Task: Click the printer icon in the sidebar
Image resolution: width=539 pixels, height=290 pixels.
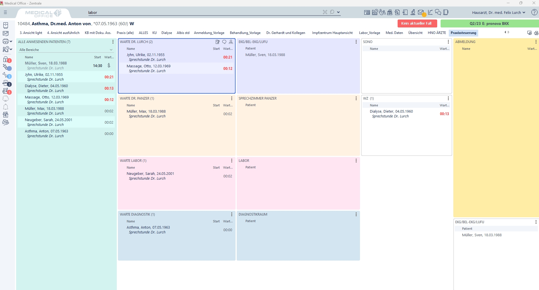Action: [x=6, y=41]
